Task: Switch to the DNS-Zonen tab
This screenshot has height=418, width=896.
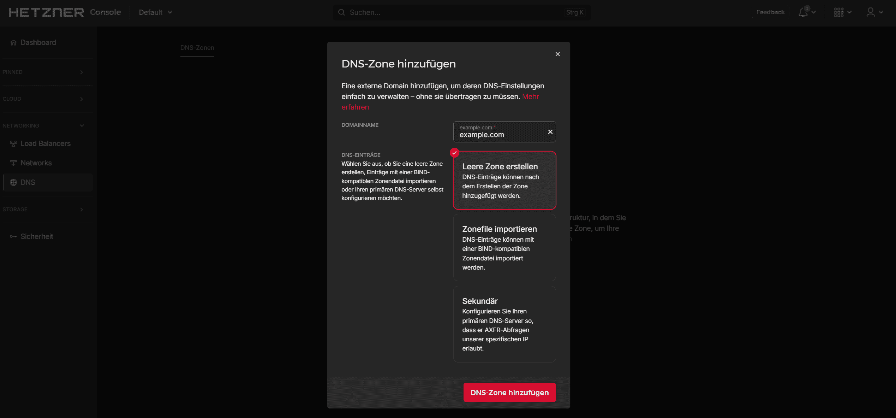Action: [197, 48]
